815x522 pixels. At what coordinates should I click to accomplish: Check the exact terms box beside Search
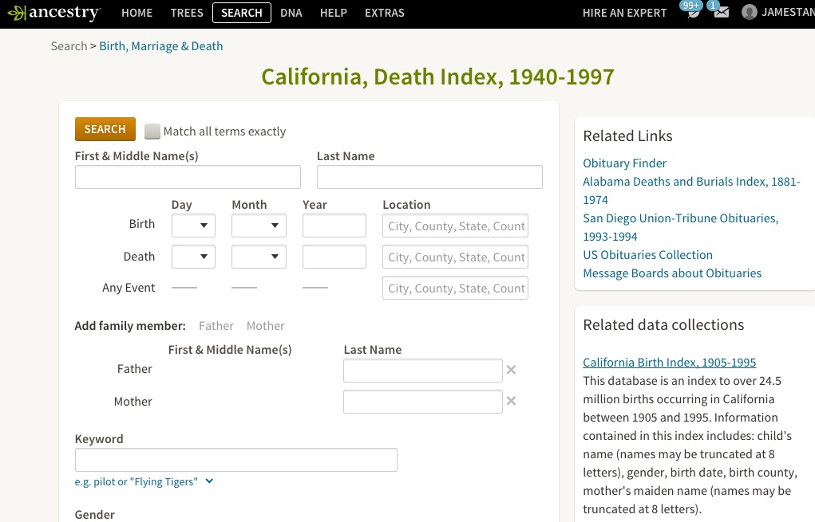152,131
